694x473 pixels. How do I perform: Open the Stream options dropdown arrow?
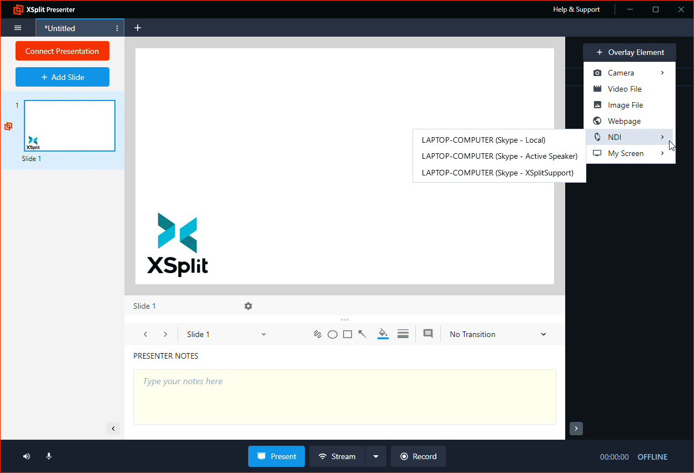(x=376, y=456)
